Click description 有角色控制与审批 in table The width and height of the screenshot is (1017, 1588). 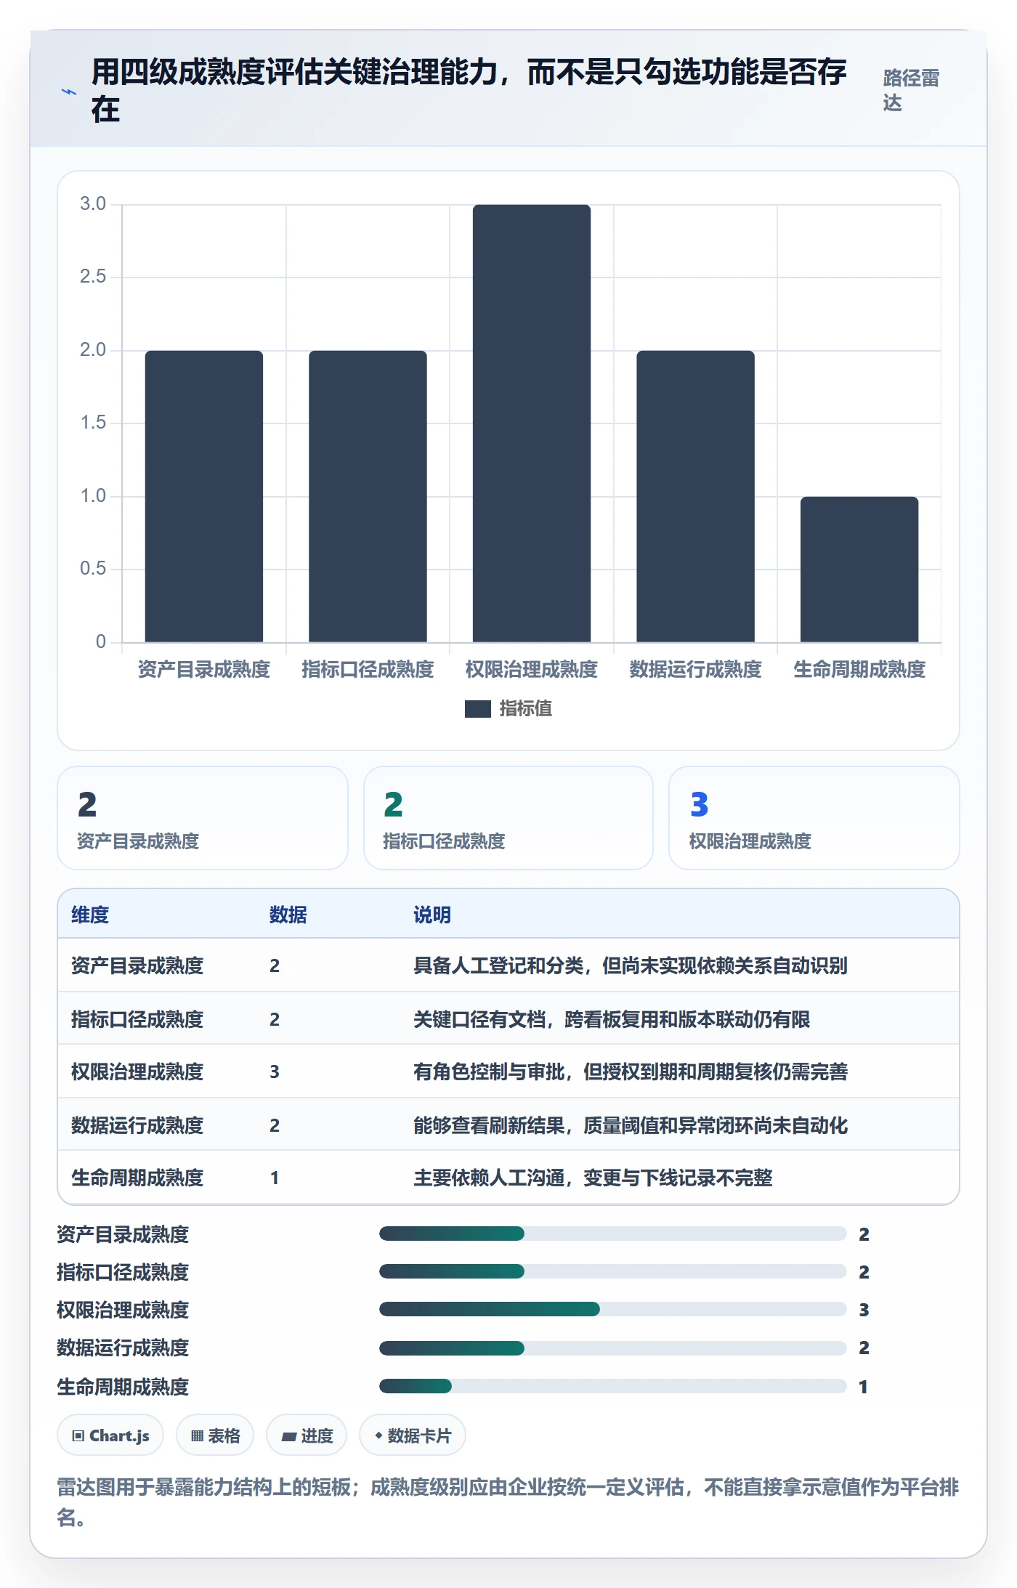[x=631, y=1072]
